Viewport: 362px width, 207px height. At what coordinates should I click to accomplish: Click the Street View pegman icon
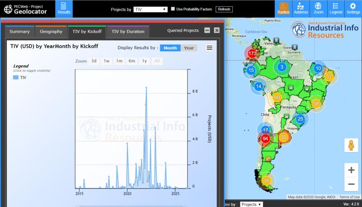[x=351, y=146]
